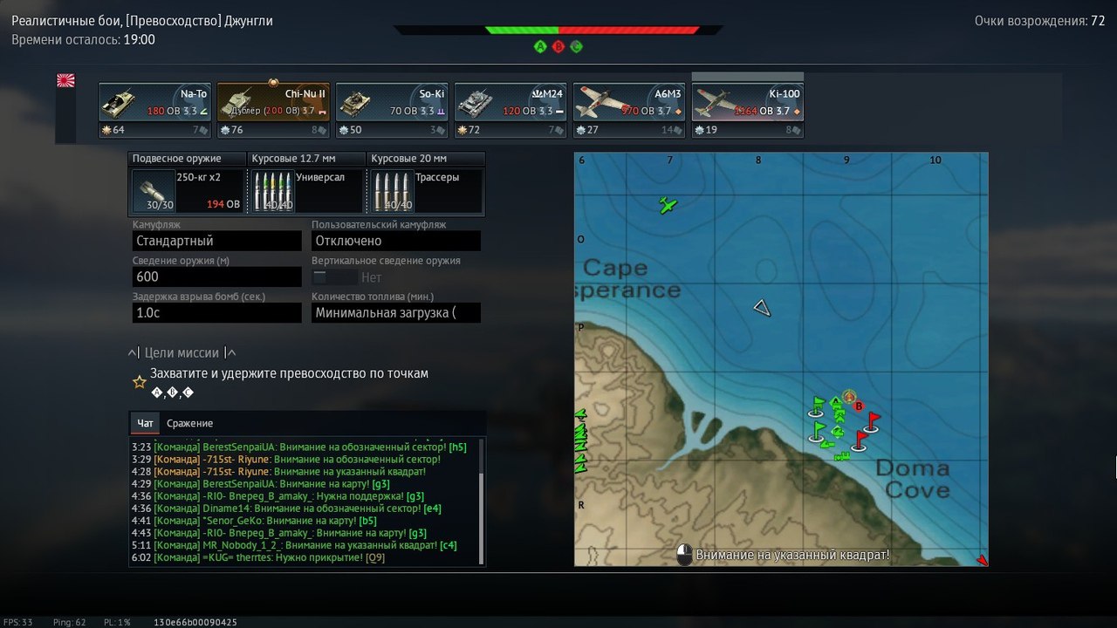Open bomb fuse delay dropdown showing 1.0с
Viewport: 1117px width, 628px height.
click(217, 312)
